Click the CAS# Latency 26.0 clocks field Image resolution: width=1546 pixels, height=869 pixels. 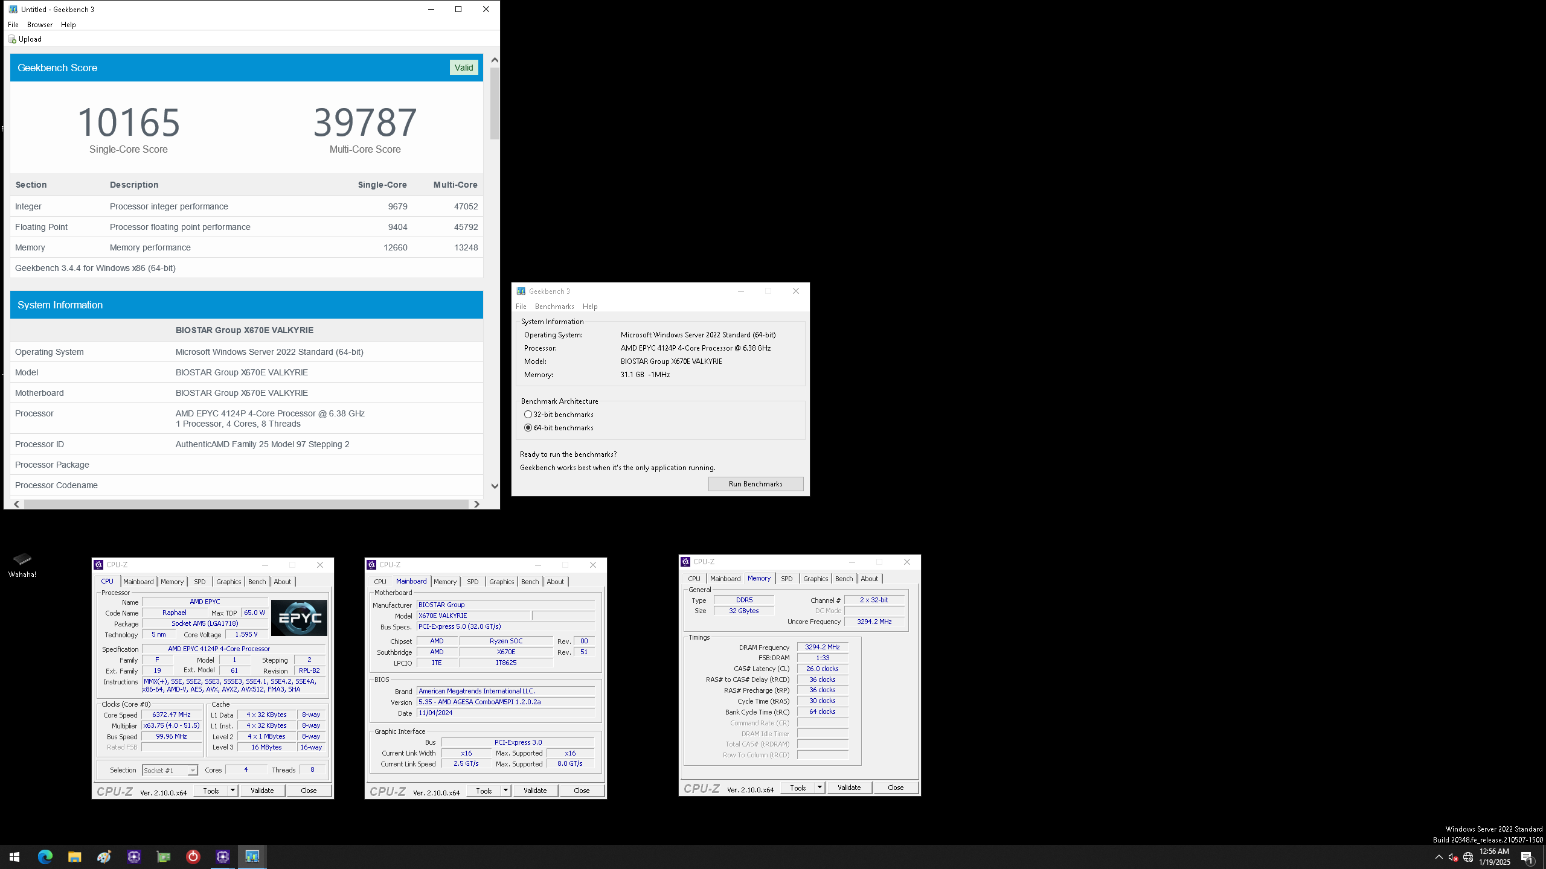[823, 669]
